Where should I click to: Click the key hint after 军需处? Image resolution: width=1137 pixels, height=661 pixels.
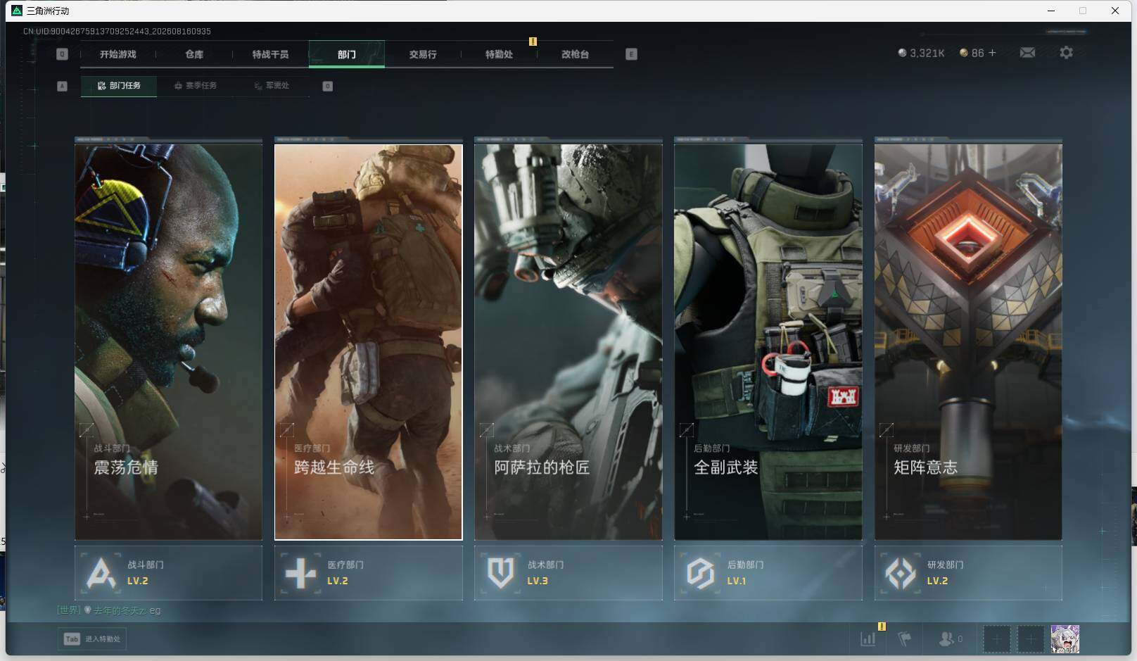pyautogui.click(x=327, y=86)
